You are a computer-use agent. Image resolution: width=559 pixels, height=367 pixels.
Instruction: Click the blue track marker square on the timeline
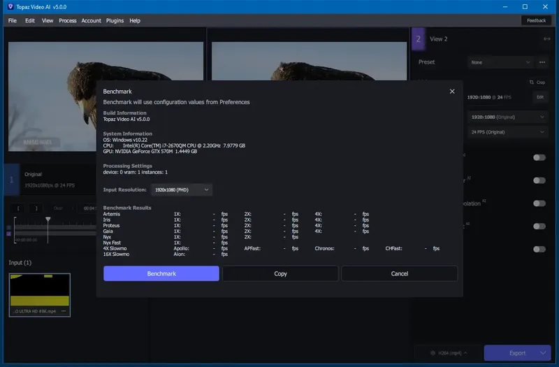coord(9,227)
